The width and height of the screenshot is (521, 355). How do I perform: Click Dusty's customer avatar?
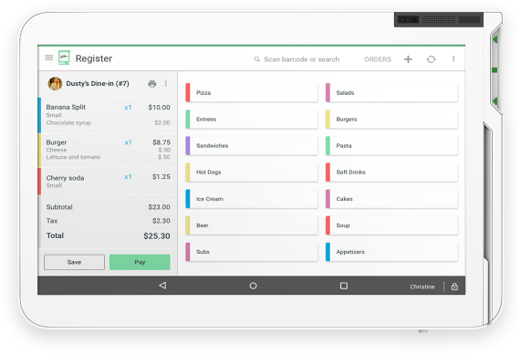point(55,83)
